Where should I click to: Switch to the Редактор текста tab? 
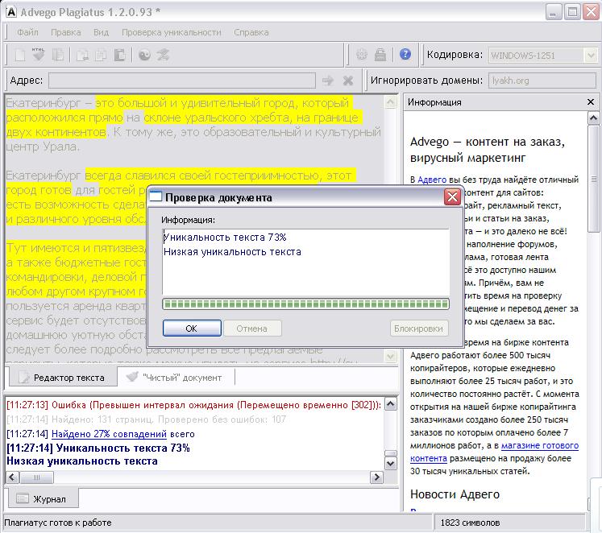point(63,378)
